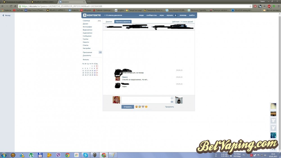Launch uTorrent from the taskbar
This screenshot has width=281, height=158.
pos(31,155)
